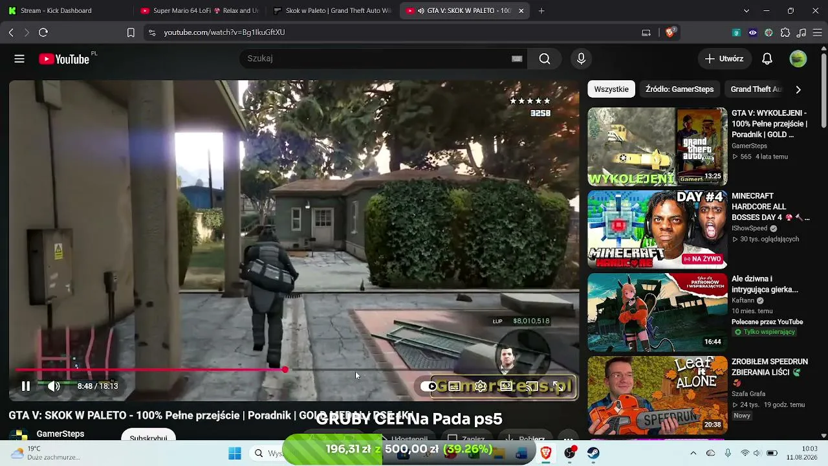This screenshot has height=466, width=828.
Task: Open the weather widget on the taskbar
Action: (45, 453)
